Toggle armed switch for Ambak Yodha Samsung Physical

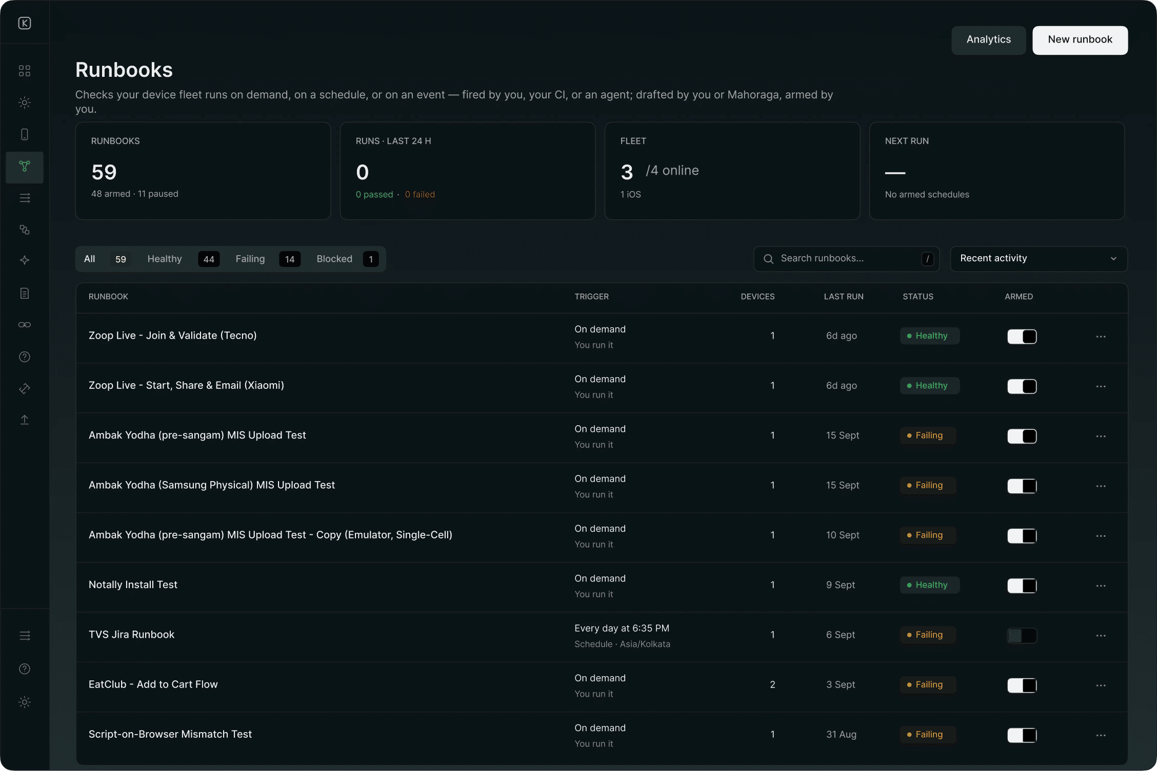(1022, 486)
